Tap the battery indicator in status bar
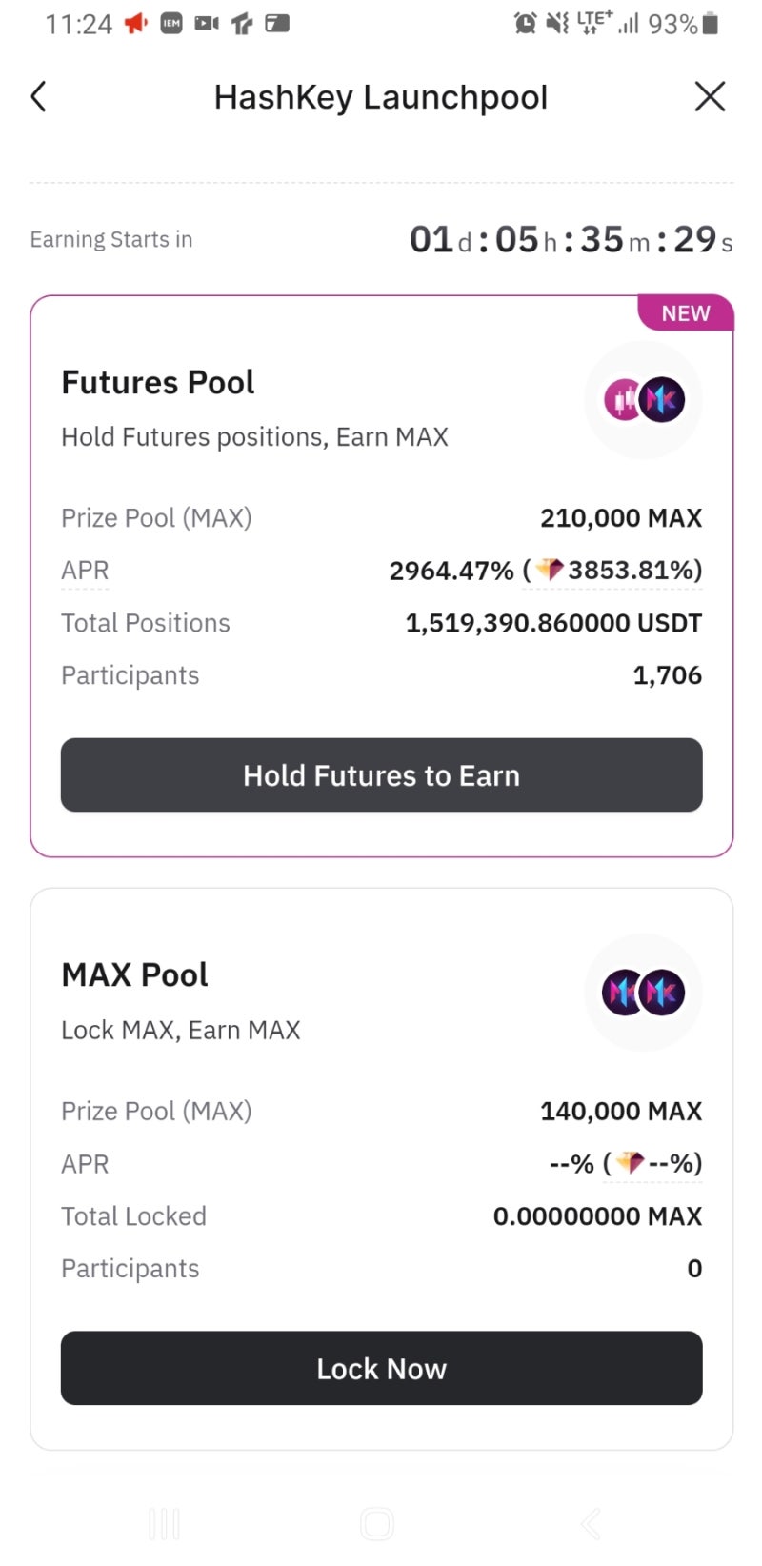The height and width of the screenshot is (1566, 762). tap(710, 24)
